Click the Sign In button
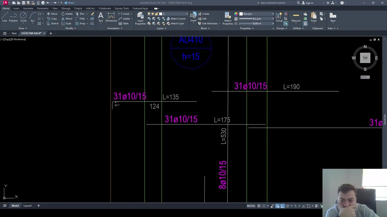387x217 pixels. (x=308, y=3)
